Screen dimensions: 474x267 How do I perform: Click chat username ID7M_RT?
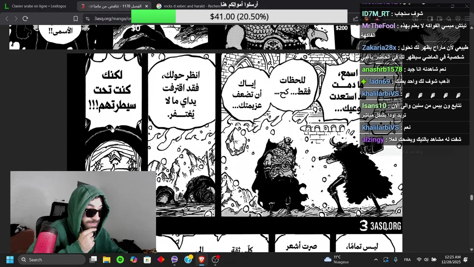click(x=376, y=14)
